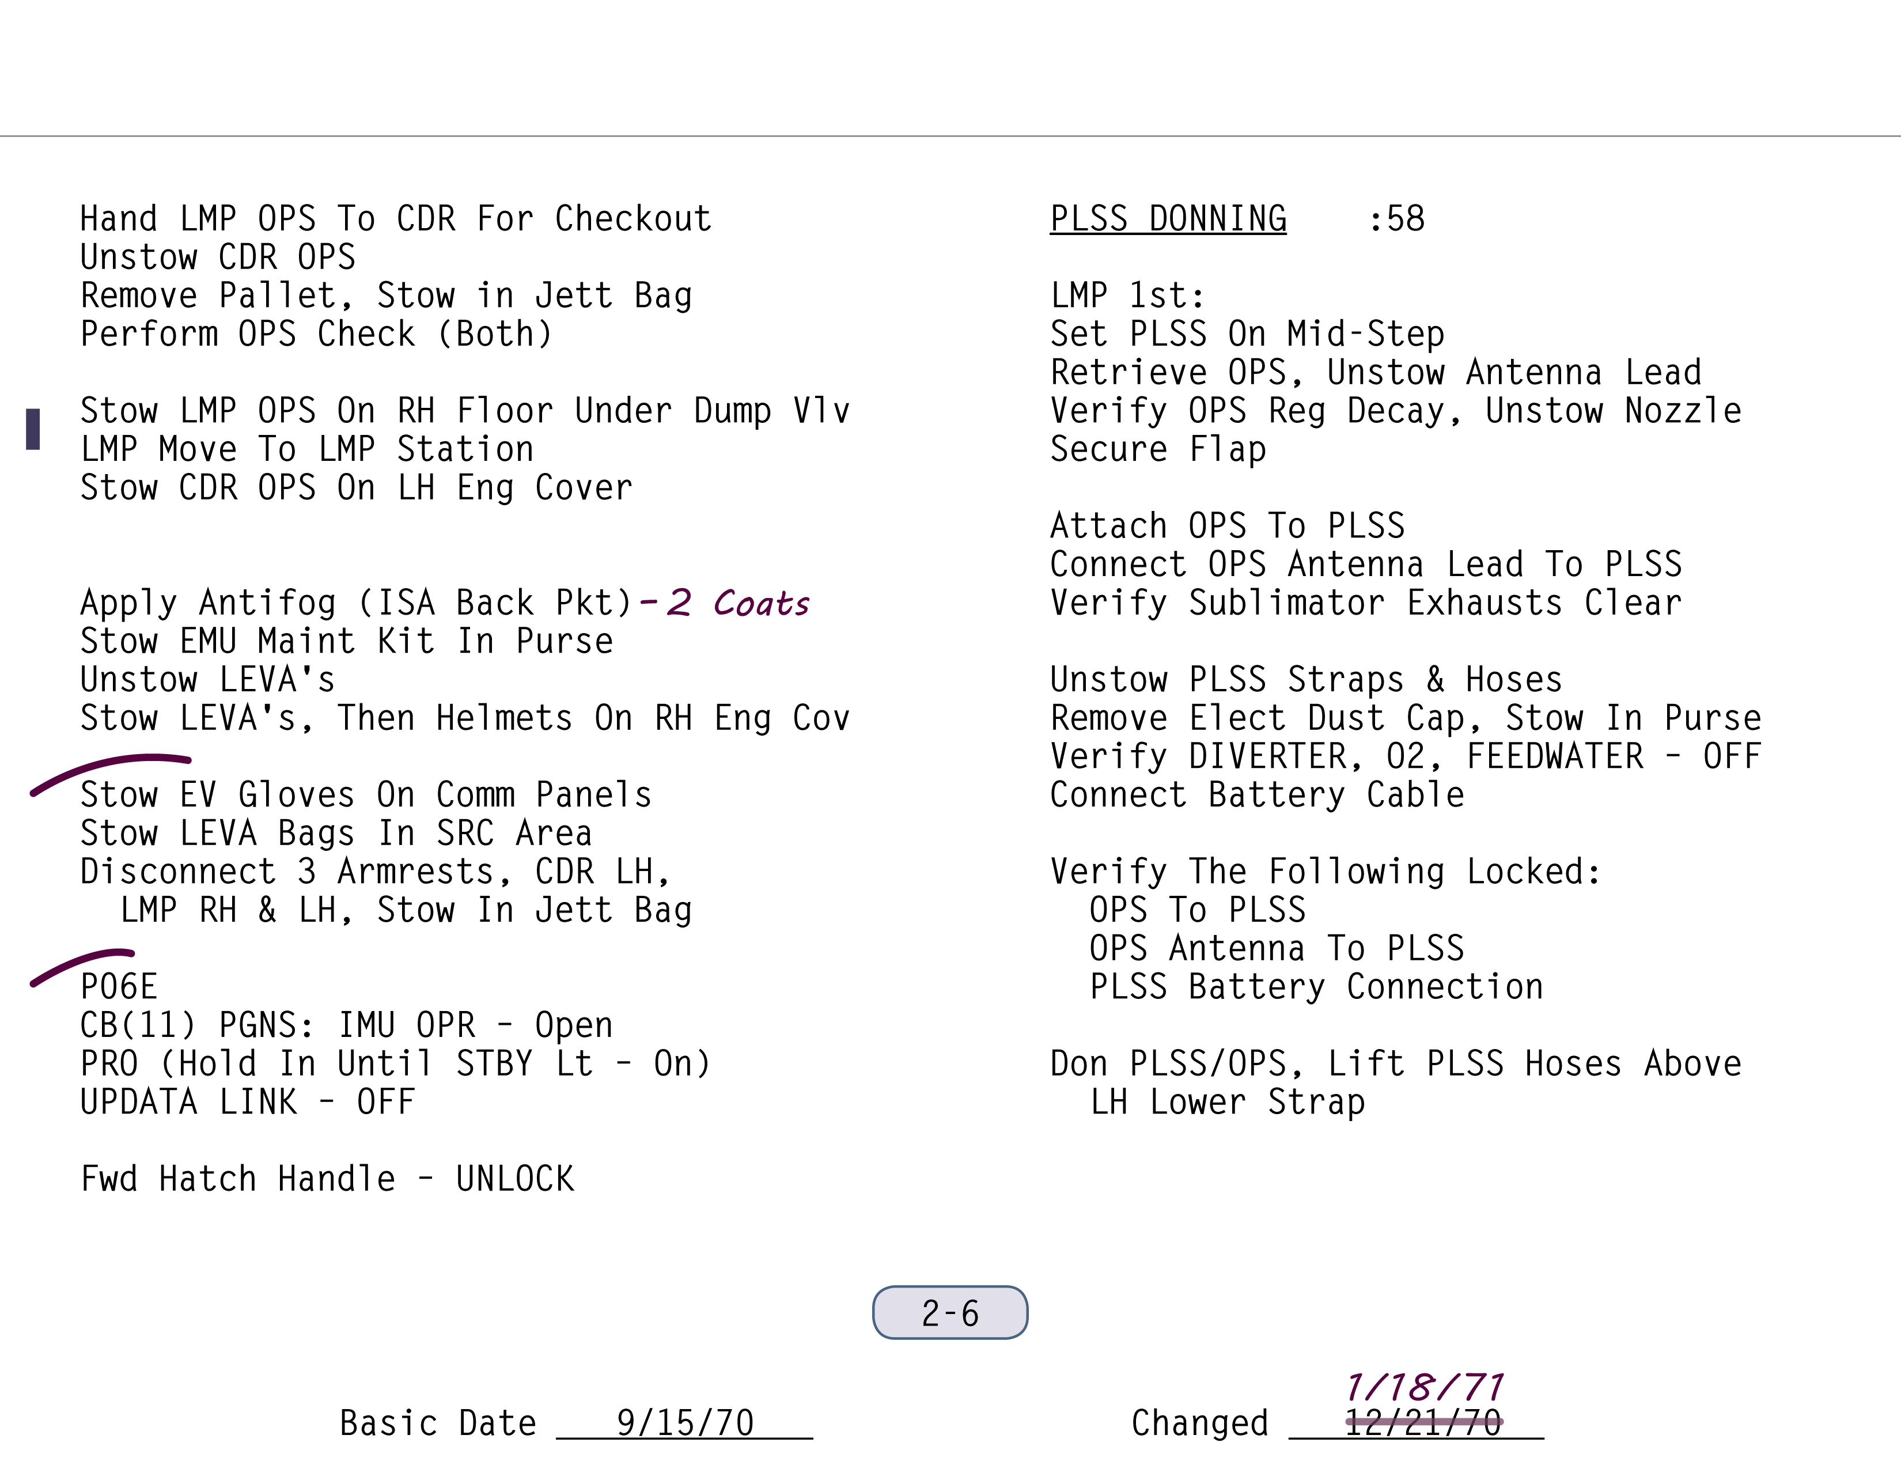Screen dimensions: 1901x1469
Task: Click the "LMP 1st:" label
Action: pyautogui.click(x=1127, y=296)
